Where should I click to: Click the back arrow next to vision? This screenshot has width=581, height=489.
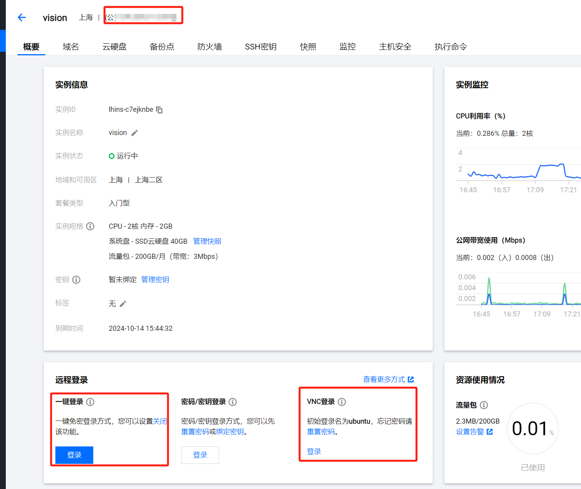(x=22, y=17)
